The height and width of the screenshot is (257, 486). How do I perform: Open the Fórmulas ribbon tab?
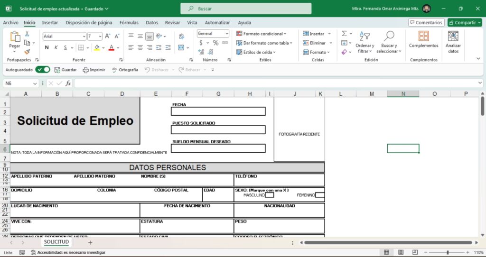129,22
